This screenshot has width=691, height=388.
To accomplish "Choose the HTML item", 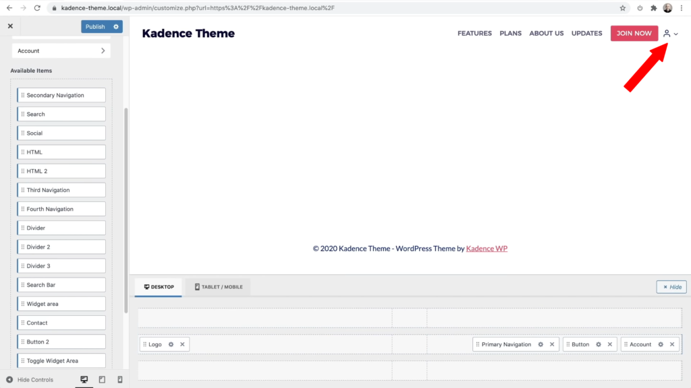I will coord(61,152).
